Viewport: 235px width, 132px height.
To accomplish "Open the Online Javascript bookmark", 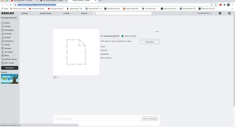I will pyautogui.click(x=131, y=9).
